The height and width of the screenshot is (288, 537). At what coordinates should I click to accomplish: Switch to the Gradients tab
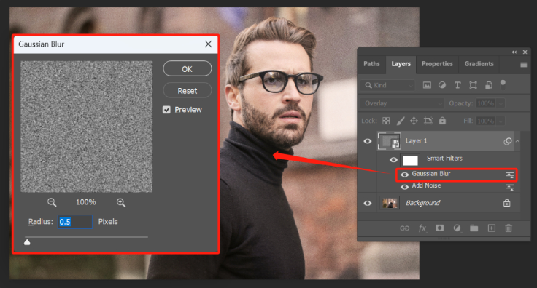[479, 64]
